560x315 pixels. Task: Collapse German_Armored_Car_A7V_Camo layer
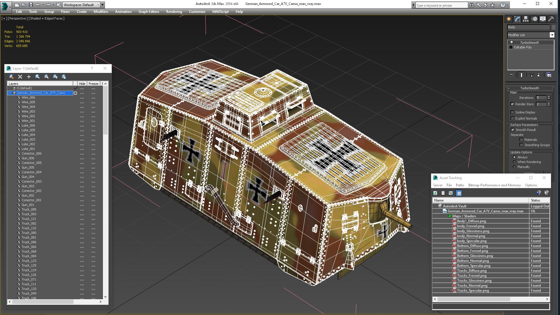tap(9, 93)
